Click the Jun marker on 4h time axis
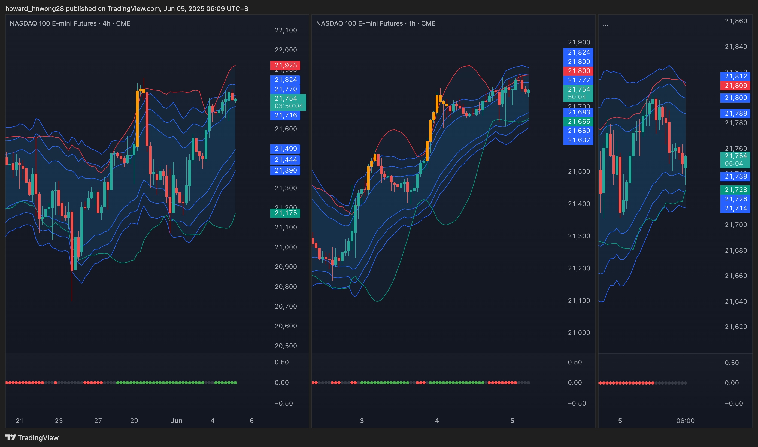This screenshot has height=447, width=758. [176, 421]
